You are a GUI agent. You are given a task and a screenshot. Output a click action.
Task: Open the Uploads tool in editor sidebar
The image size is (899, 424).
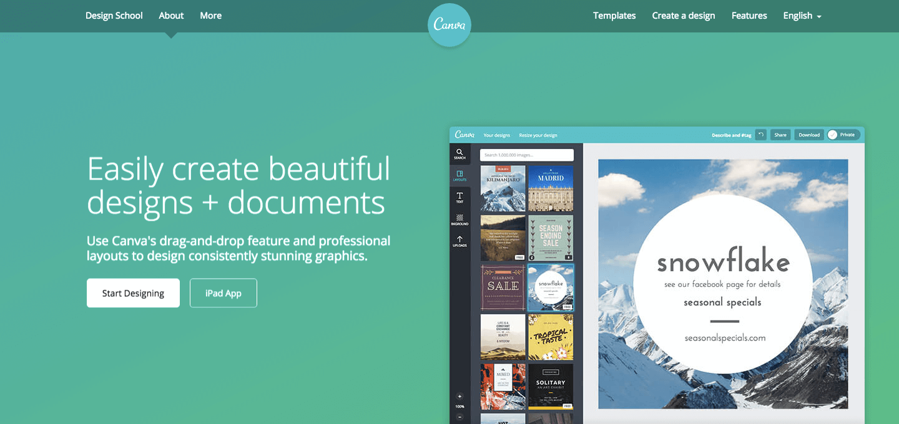point(459,241)
